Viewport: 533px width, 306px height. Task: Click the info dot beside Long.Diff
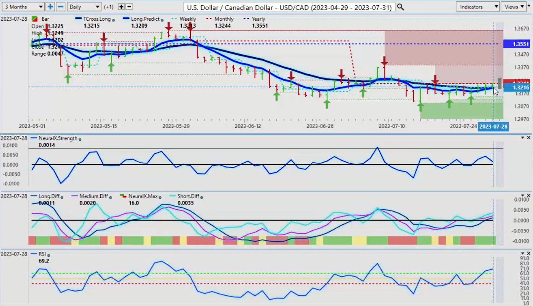click(x=62, y=197)
